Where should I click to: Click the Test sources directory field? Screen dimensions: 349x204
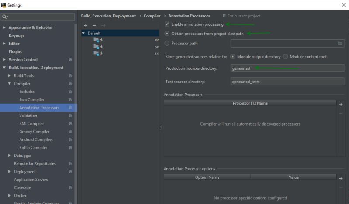coord(287,82)
